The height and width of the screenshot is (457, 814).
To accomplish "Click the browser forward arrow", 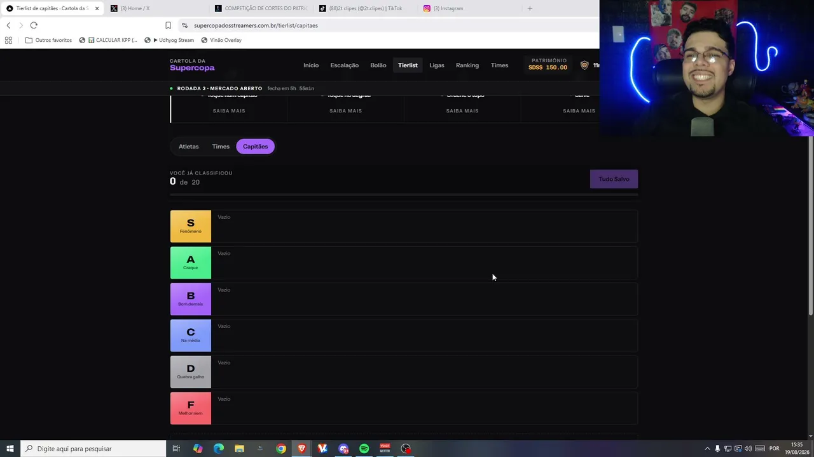I will coord(21,25).
